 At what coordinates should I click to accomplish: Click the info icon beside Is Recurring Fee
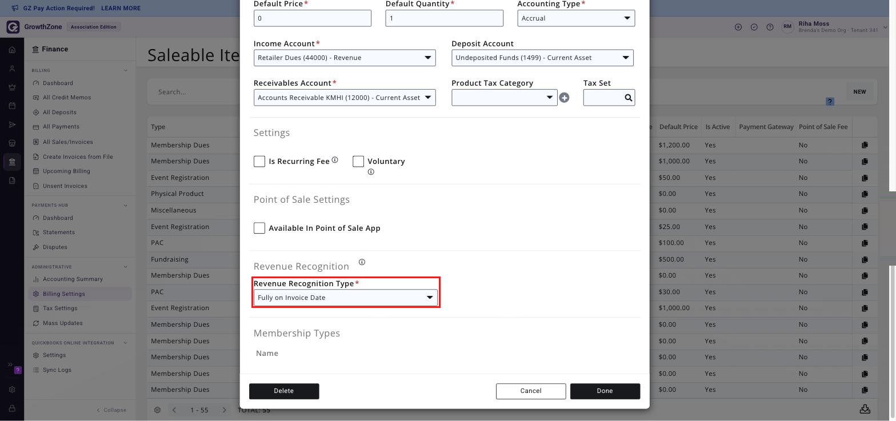point(335,160)
